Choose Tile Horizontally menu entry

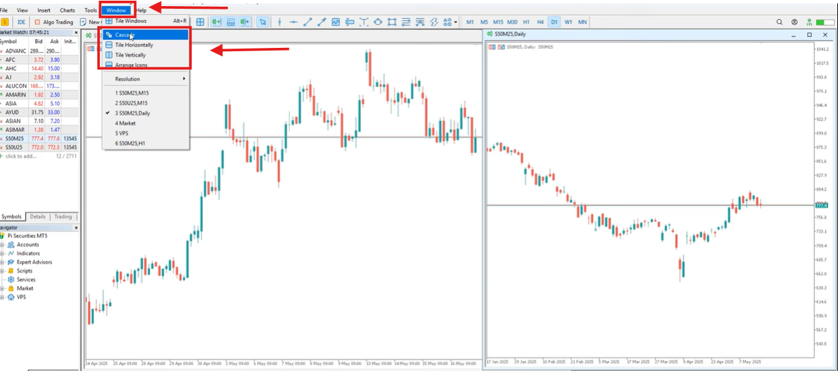pyautogui.click(x=146, y=45)
